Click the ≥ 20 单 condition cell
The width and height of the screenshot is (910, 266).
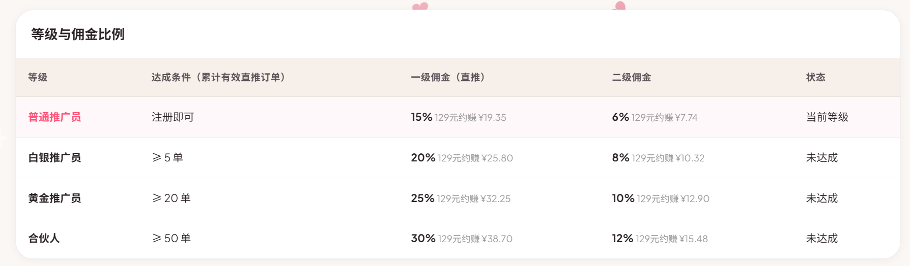[x=172, y=198]
